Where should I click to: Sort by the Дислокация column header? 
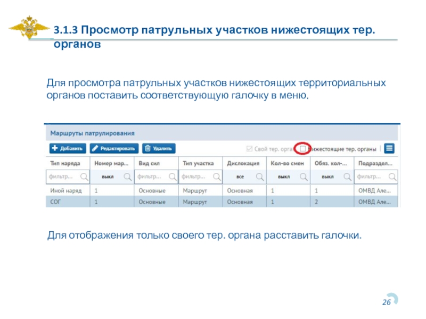tap(243, 163)
